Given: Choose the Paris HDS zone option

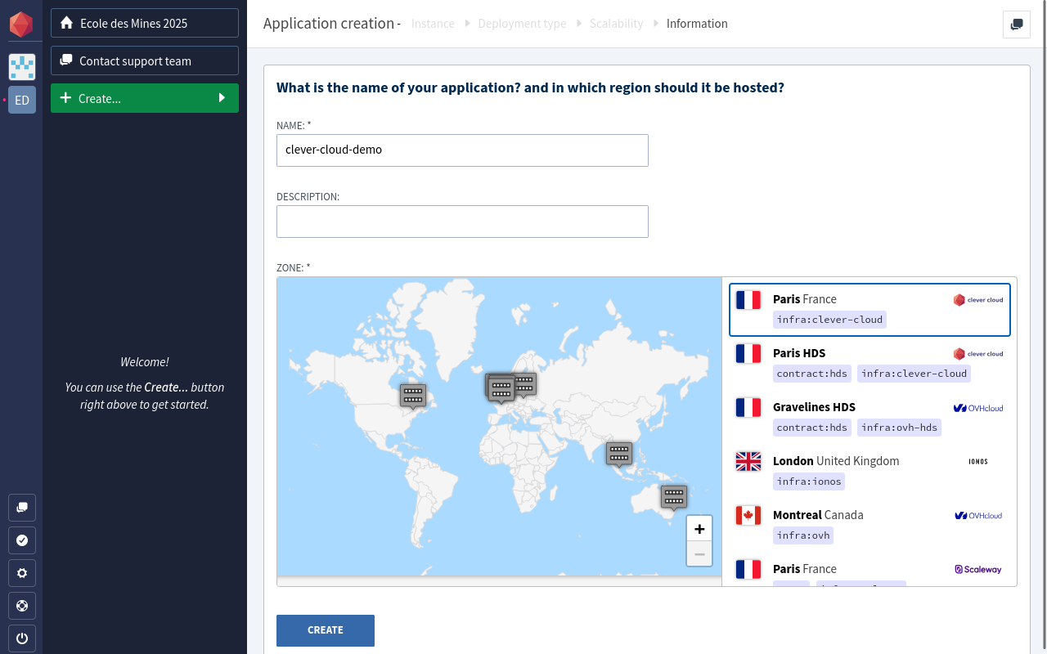Looking at the screenshot, I should (870, 364).
